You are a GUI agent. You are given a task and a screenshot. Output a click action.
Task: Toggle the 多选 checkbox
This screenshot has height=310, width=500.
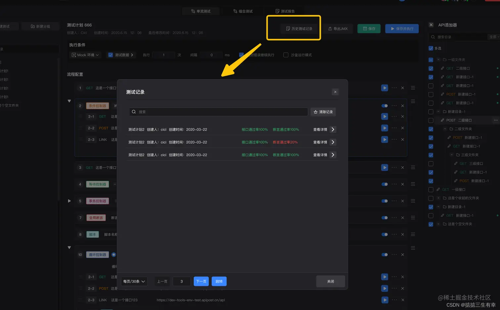(431, 48)
